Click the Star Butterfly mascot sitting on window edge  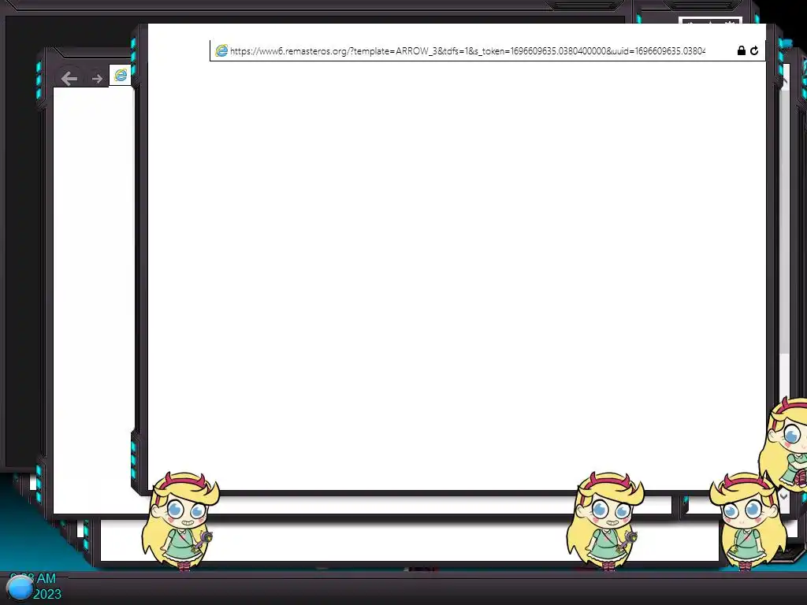click(784, 444)
